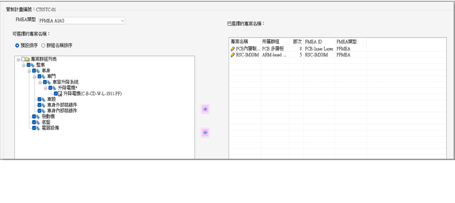The height and width of the screenshot is (203, 455).
Task: Click pencil icon beside PCB內層製 row
Action: 233,49
